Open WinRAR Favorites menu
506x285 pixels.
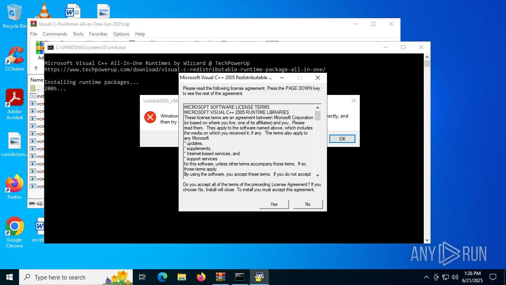98,34
